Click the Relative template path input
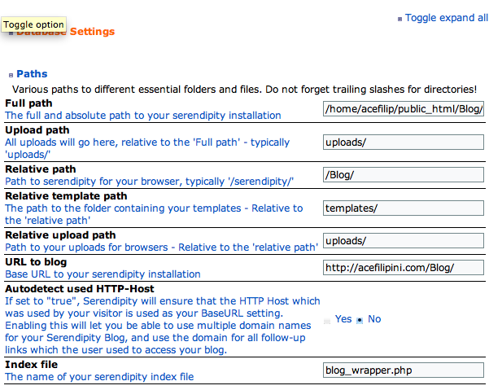Viewport: 489px width, 390px height. click(x=404, y=208)
